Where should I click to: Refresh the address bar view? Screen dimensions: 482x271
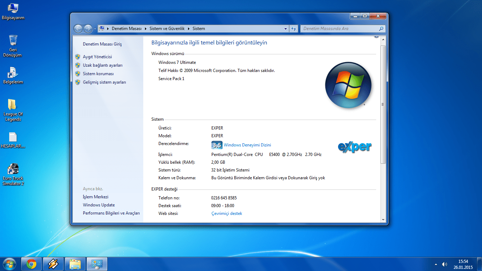pos(294,29)
